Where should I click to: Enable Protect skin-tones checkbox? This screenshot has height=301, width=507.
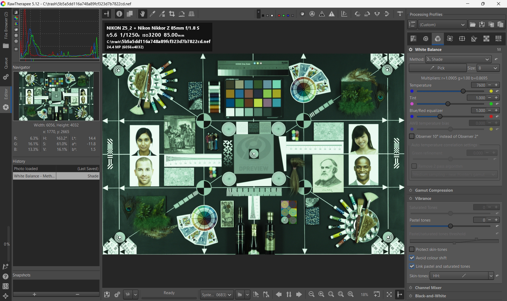pyautogui.click(x=412, y=250)
